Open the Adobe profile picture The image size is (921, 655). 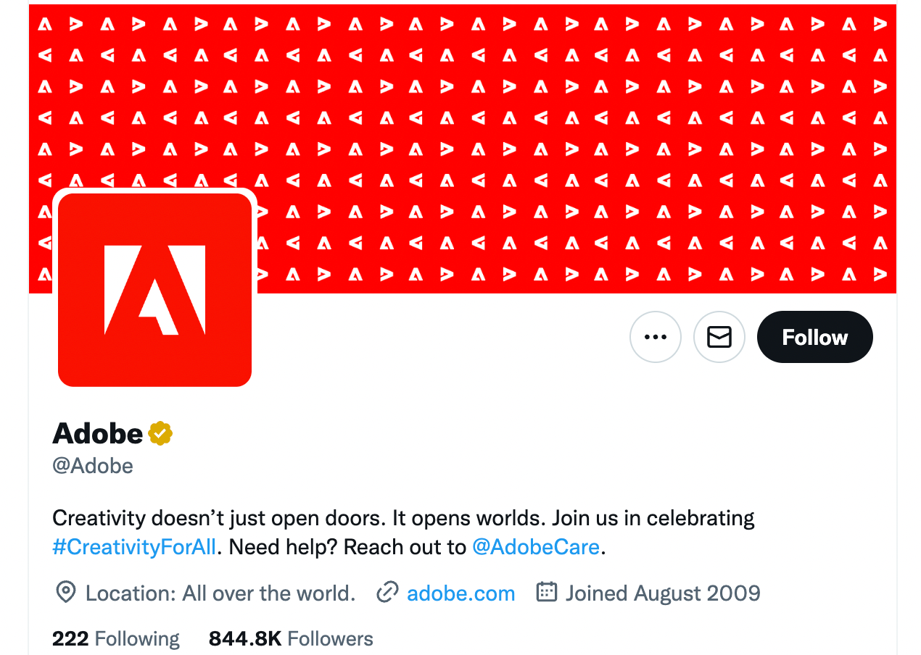[x=154, y=290]
